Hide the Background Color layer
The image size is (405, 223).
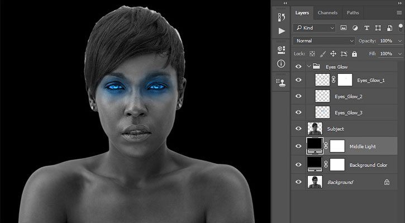298,165
